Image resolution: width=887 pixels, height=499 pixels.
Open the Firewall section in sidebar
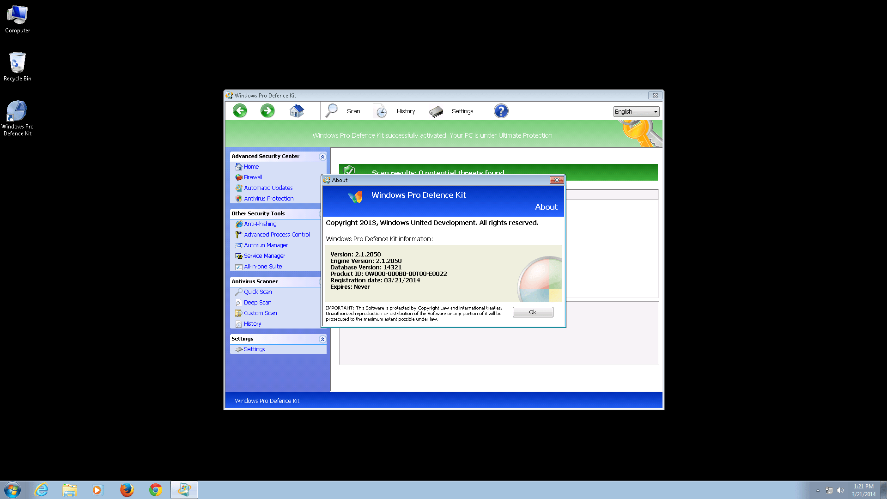[253, 177]
